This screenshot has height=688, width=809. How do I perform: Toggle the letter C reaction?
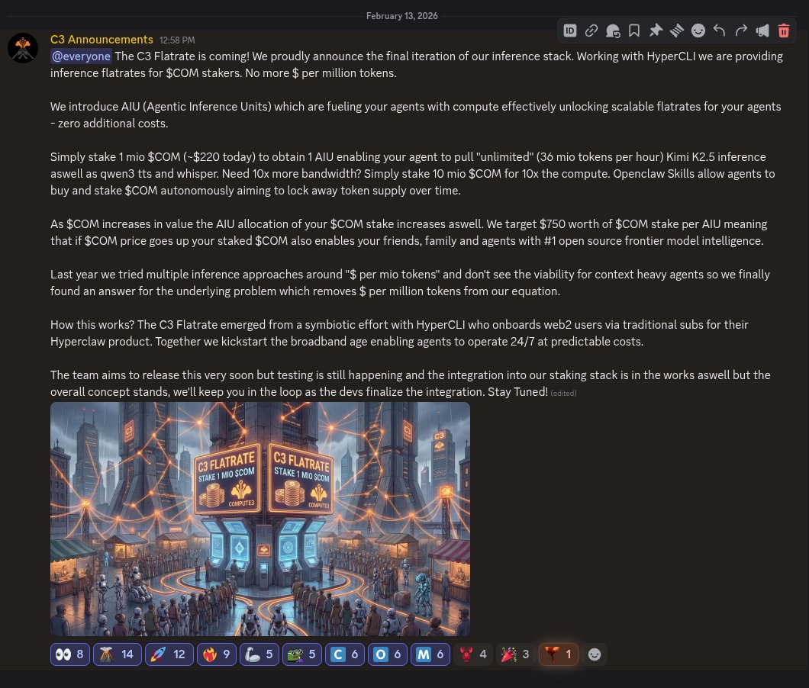[345, 654]
